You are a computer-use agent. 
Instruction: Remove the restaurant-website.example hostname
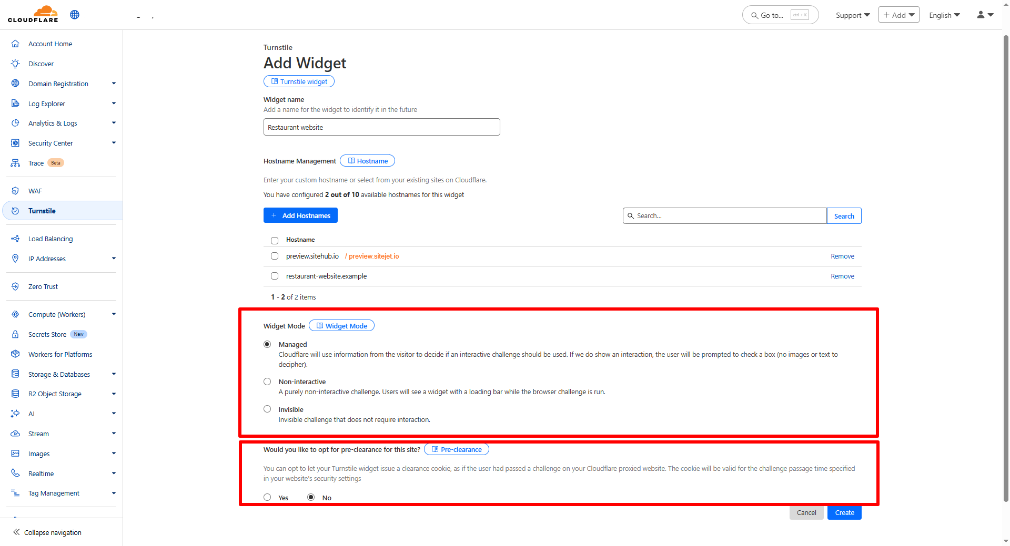pyautogui.click(x=842, y=276)
